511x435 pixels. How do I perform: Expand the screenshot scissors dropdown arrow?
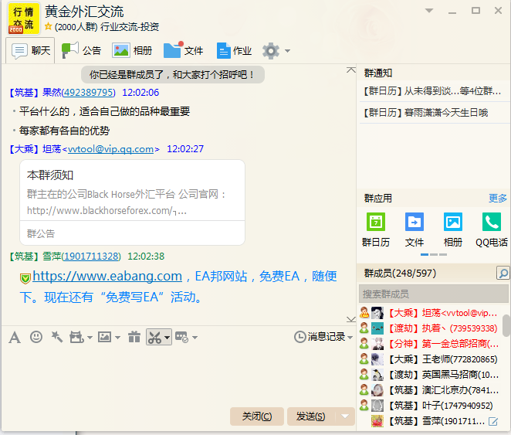point(168,338)
